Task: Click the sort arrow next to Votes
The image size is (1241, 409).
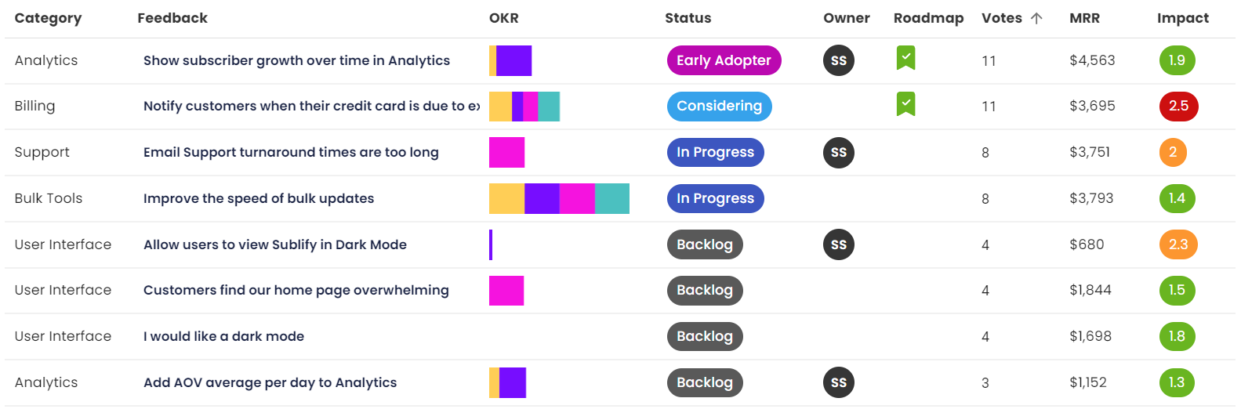Action: 1036,18
